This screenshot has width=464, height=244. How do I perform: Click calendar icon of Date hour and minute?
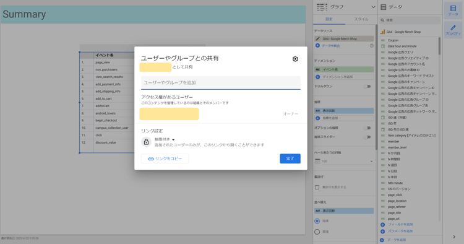(383, 46)
